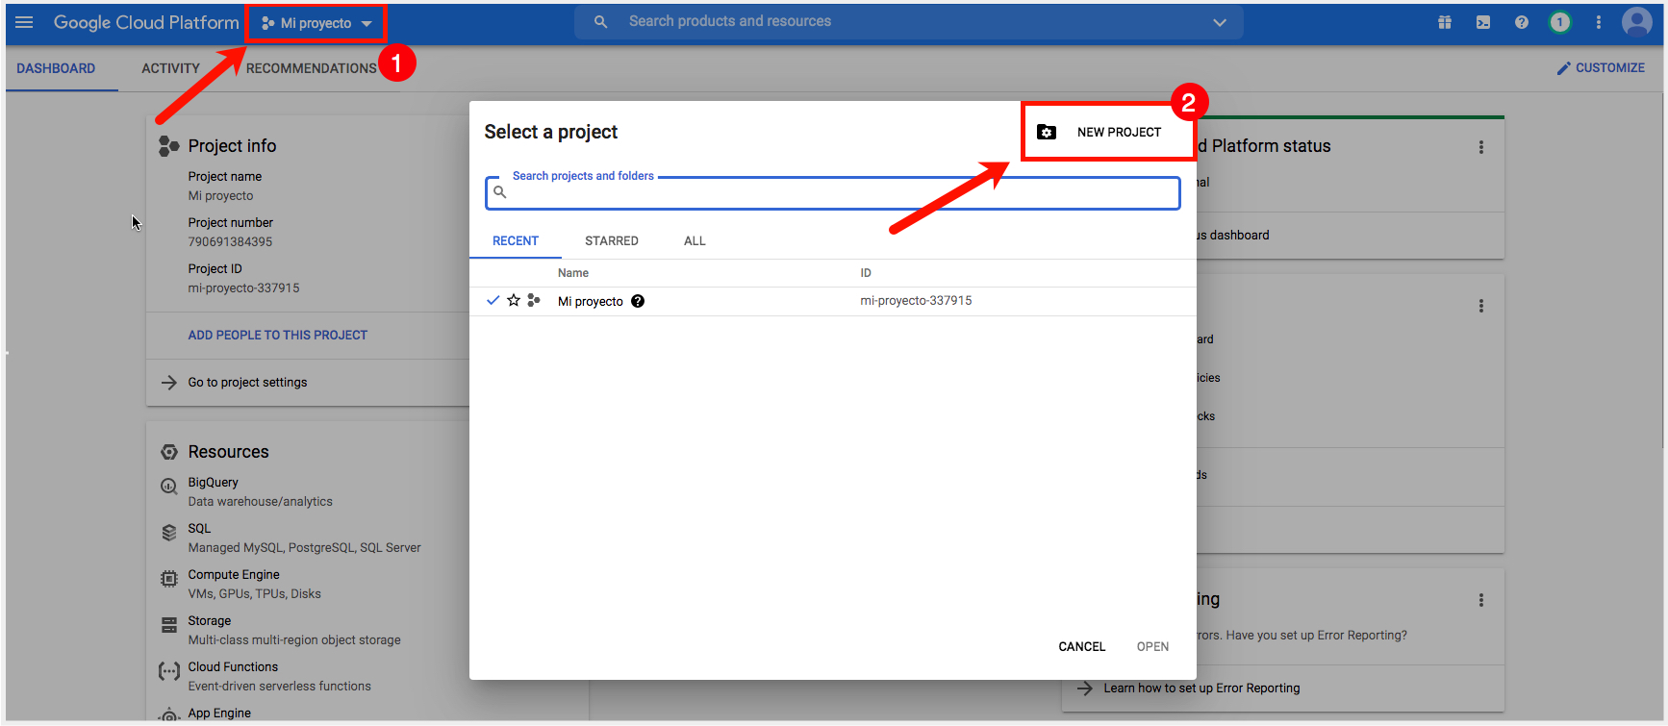
Task: Select the STARRED tab in dialog
Action: (x=612, y=240)
